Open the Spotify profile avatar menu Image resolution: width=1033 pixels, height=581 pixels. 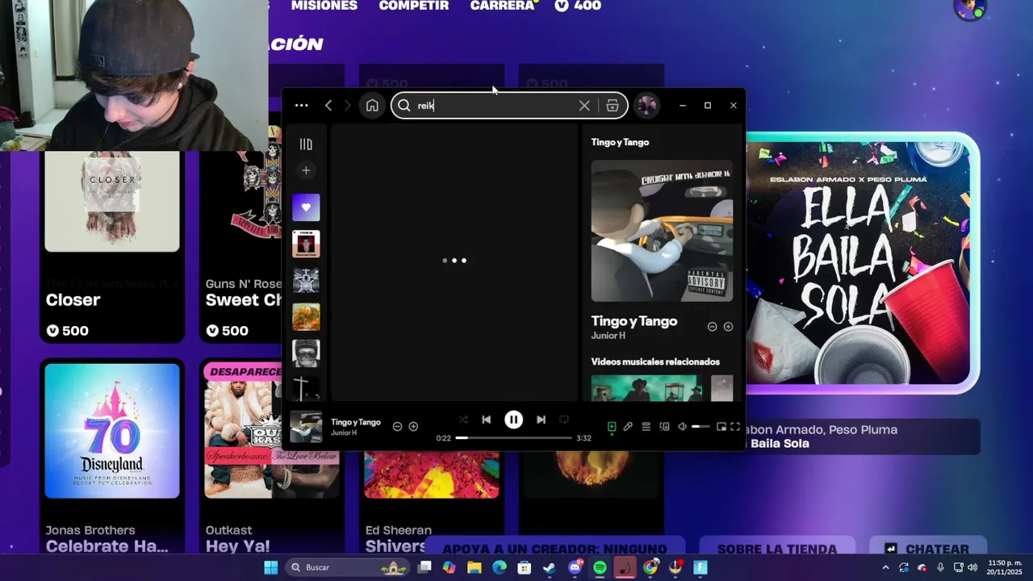pos(646,106)
